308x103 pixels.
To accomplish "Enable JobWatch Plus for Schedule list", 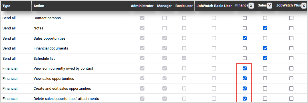I will [291, 58].
